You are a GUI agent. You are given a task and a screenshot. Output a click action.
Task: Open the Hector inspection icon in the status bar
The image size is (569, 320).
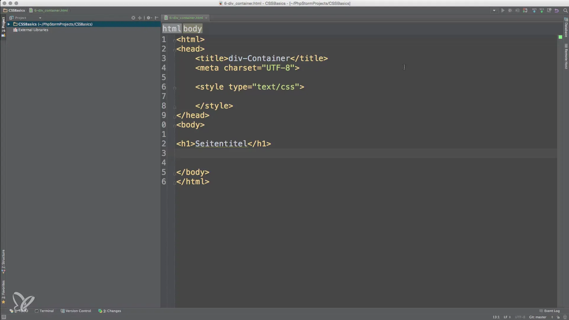(x=565, y=317)
